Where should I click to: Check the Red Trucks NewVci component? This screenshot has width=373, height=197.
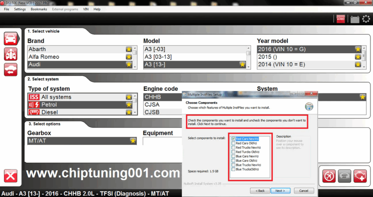(233, 148)
